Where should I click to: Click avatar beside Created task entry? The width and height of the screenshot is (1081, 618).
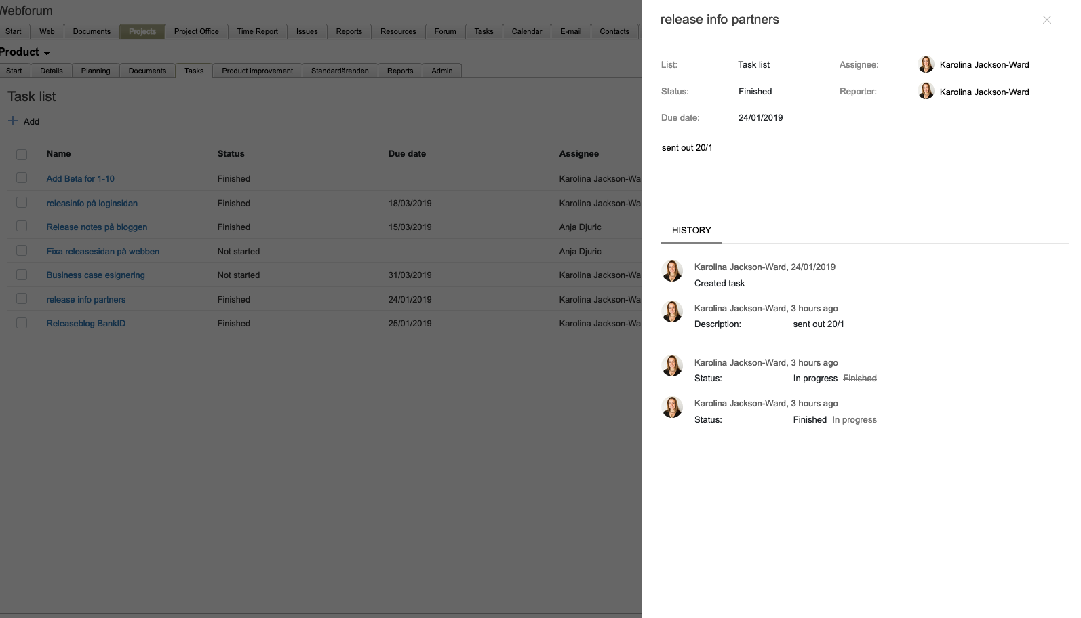point(672,271)
